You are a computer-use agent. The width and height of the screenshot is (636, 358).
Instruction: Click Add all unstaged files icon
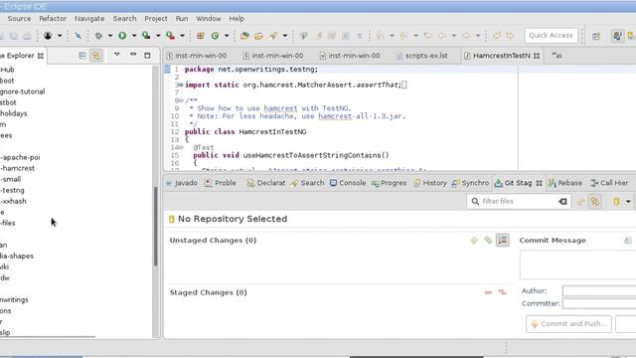pyautogui.click(x=488, y=241)
